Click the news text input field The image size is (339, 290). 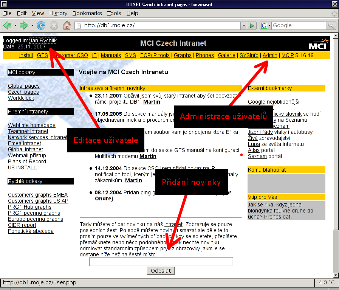[x=161, y=262]
